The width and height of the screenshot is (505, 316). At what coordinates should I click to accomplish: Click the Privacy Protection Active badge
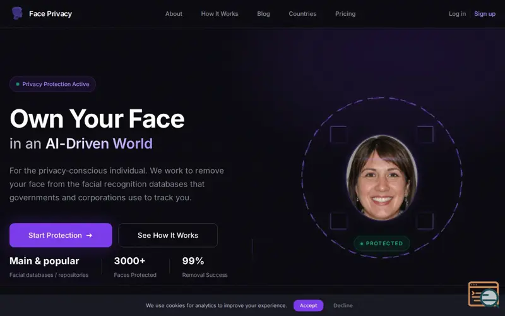tap(52, 84)
